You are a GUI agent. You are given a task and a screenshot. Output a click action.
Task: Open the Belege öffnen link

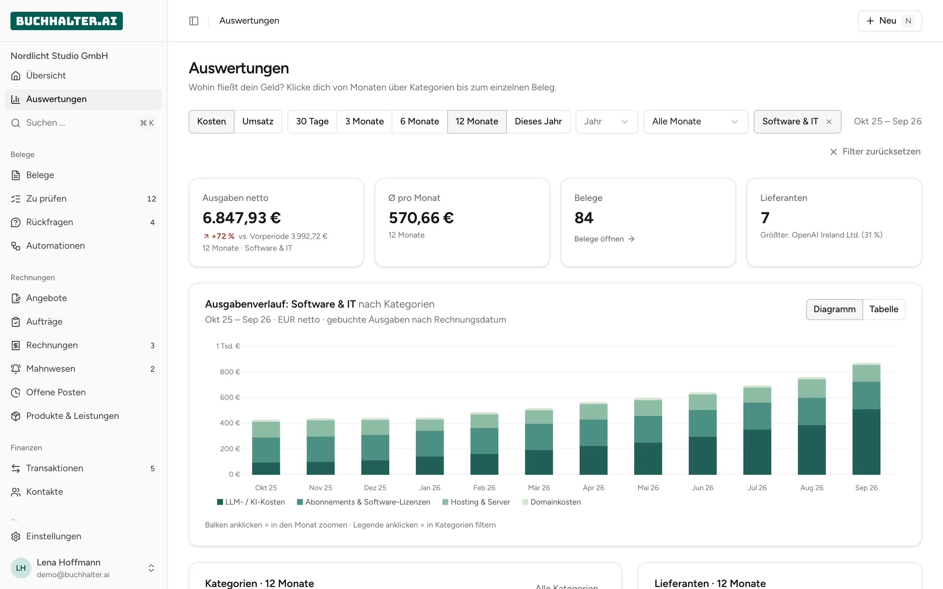[604, 239]
